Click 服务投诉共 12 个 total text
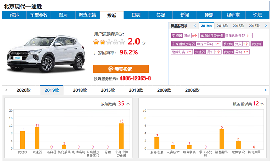271x161 pixels. pyautogui.click(x=248, y=104)
